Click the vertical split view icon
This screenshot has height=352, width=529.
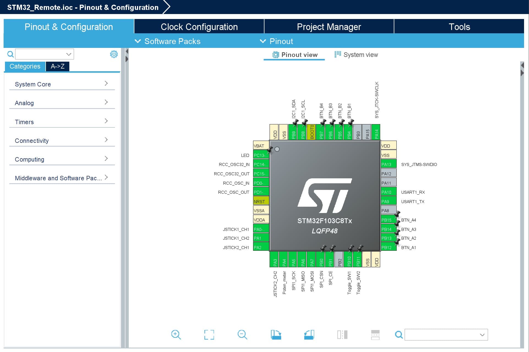[342, 335]
